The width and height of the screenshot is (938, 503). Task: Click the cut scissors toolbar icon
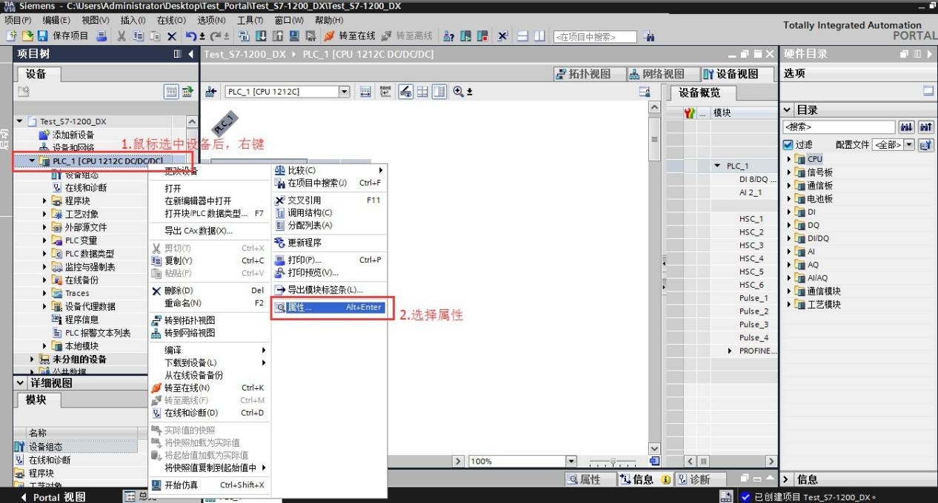121,36
